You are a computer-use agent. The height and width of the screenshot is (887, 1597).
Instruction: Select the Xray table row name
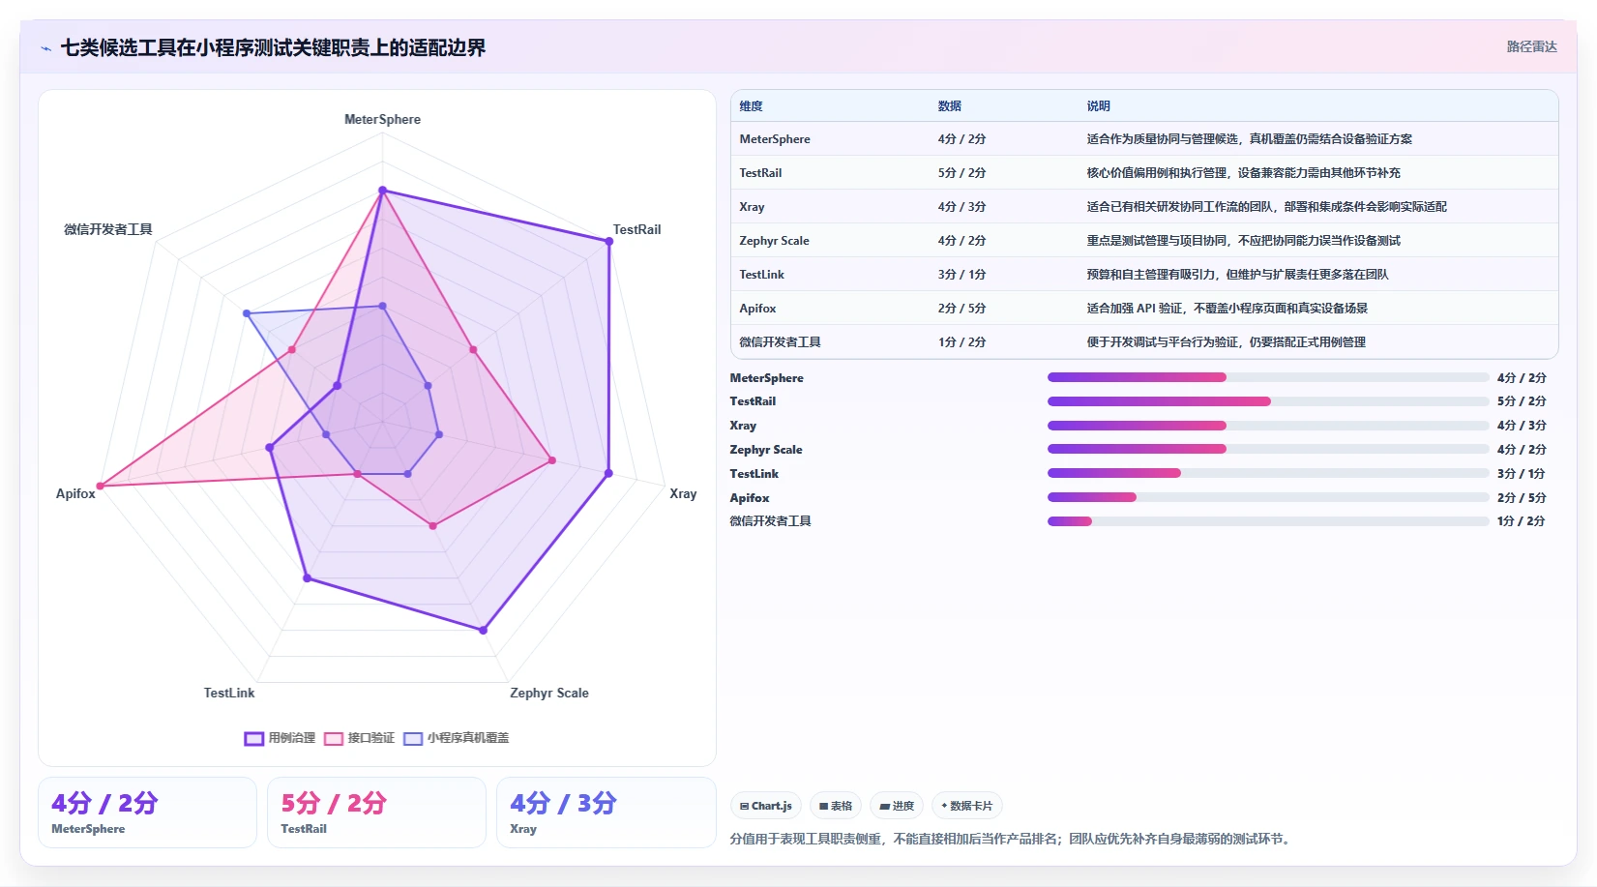(752, 207)
